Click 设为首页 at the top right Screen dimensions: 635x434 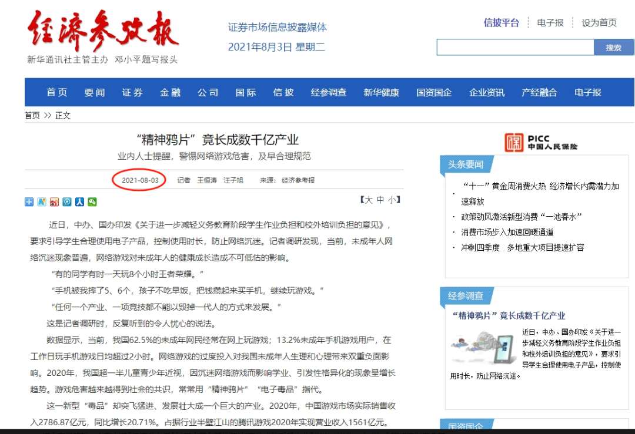(599, 22)
